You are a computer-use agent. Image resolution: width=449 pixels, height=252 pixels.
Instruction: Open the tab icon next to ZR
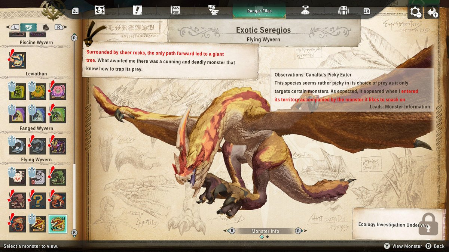click(343, 10)
